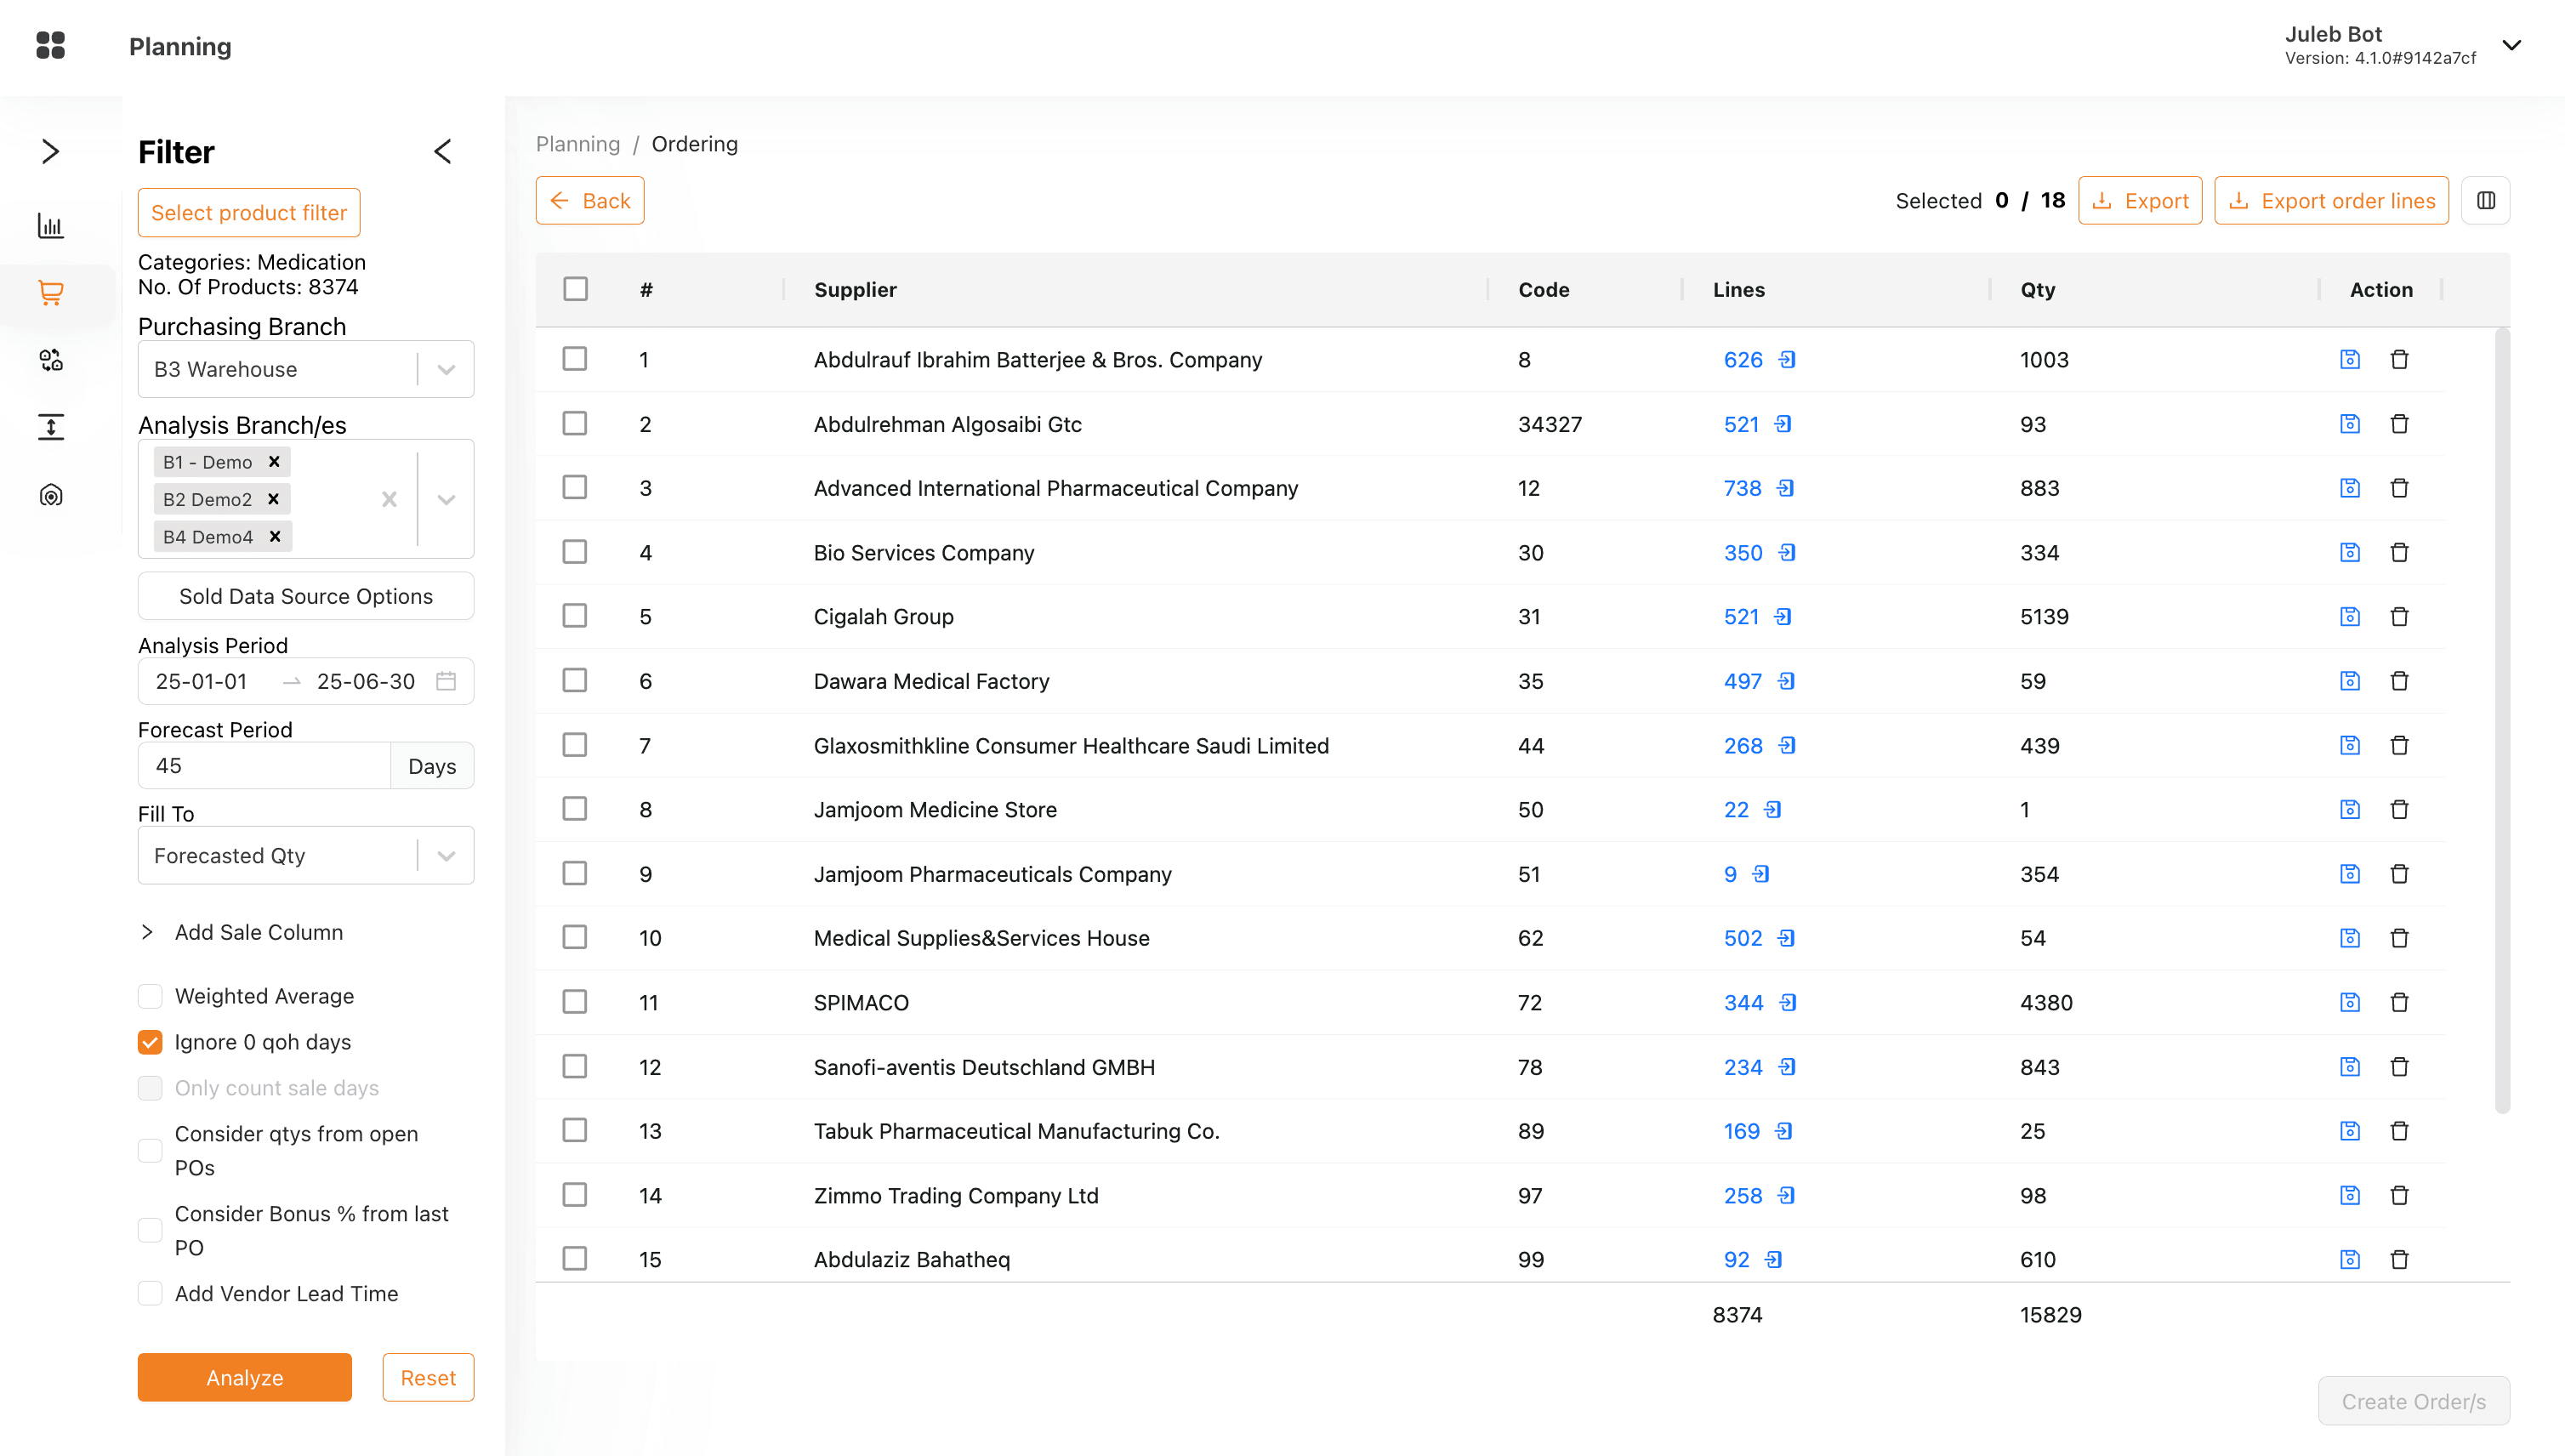The height and width of the screenshot is (1456, 2565).
Task: Open lines icon for Zimmo Trading Company
Action: (1787, 1195)
